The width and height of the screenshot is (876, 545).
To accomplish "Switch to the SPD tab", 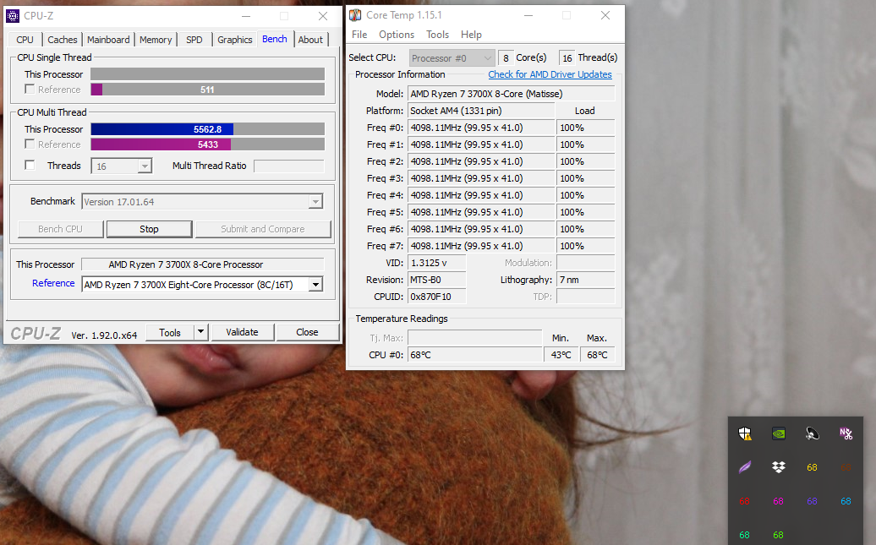I will click(194, 40).
